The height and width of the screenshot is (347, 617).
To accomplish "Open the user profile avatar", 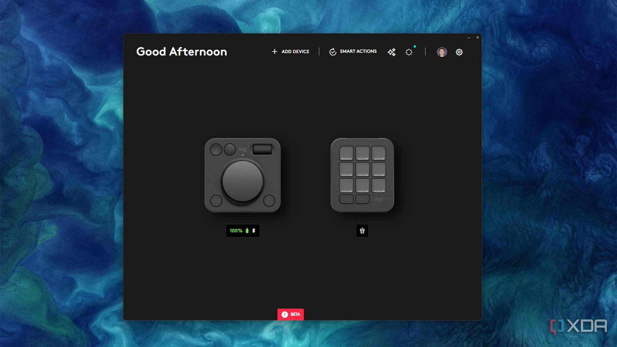I will click(x=442, y=52).
